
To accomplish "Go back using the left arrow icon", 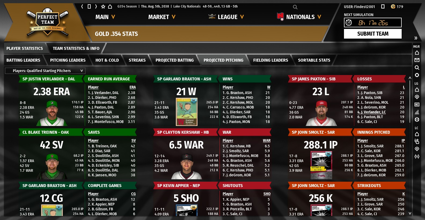I will [x=82, y=6].
